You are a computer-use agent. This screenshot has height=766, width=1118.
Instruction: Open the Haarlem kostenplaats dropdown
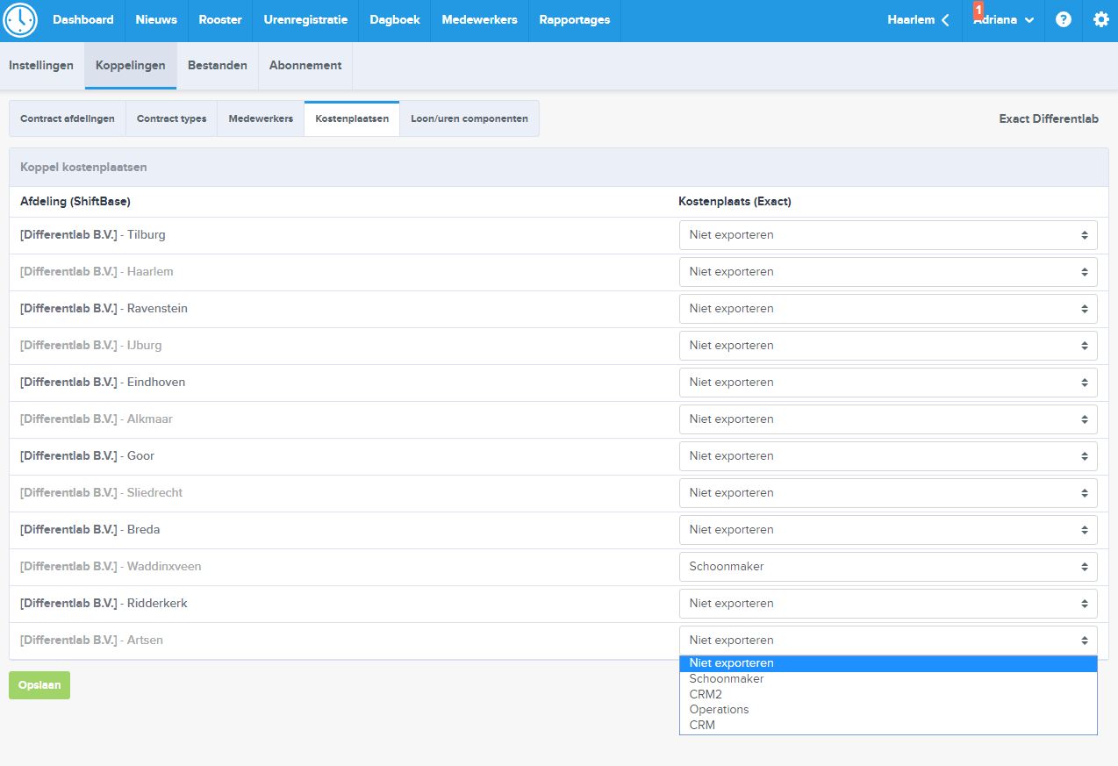pos(888,272)
